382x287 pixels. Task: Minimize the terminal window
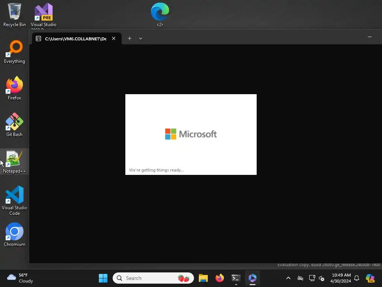pyautogui.click(x=370, y=37)
